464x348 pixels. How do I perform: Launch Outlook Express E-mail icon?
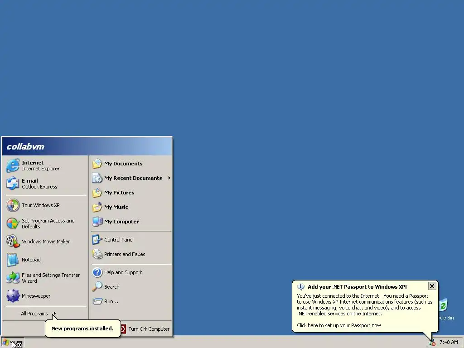click(13, 184)
